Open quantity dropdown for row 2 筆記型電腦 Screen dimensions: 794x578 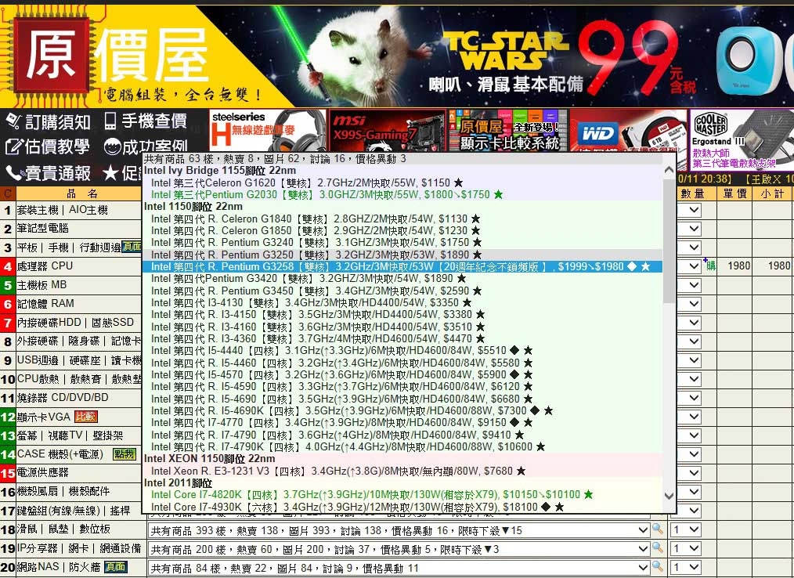(x=690, y=229)
